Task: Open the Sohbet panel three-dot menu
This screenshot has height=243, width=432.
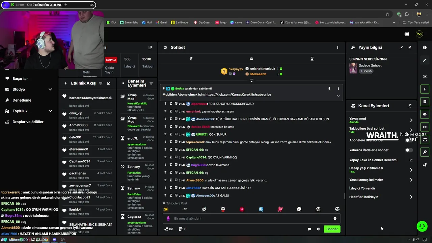Action: click(337, 48)
